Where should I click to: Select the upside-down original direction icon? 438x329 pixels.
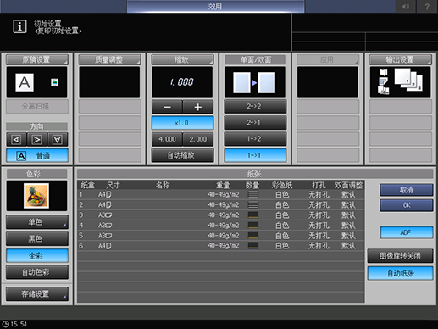pos(58,139)
